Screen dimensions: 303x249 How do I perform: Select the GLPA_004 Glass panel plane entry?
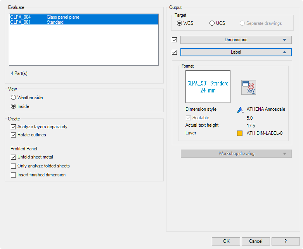[x=83, y=17]
